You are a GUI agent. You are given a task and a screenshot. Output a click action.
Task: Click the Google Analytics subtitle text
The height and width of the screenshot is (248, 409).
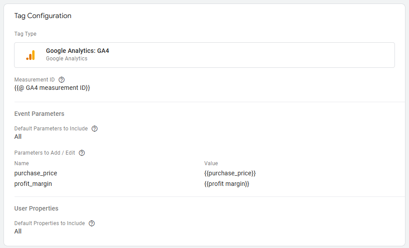pyautogui.click(x=66, y=59)
